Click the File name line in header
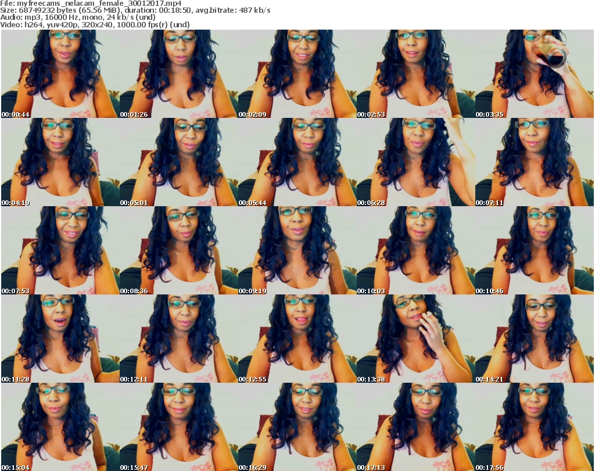 (91, 3)
